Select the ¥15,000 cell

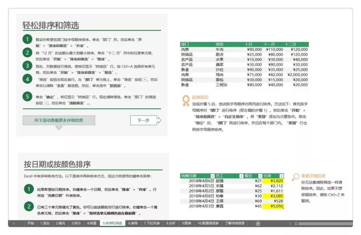[x=273, y=80]
